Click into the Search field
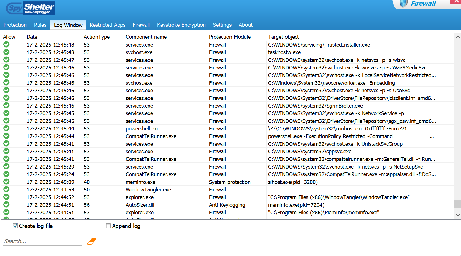 pos(42,241)
